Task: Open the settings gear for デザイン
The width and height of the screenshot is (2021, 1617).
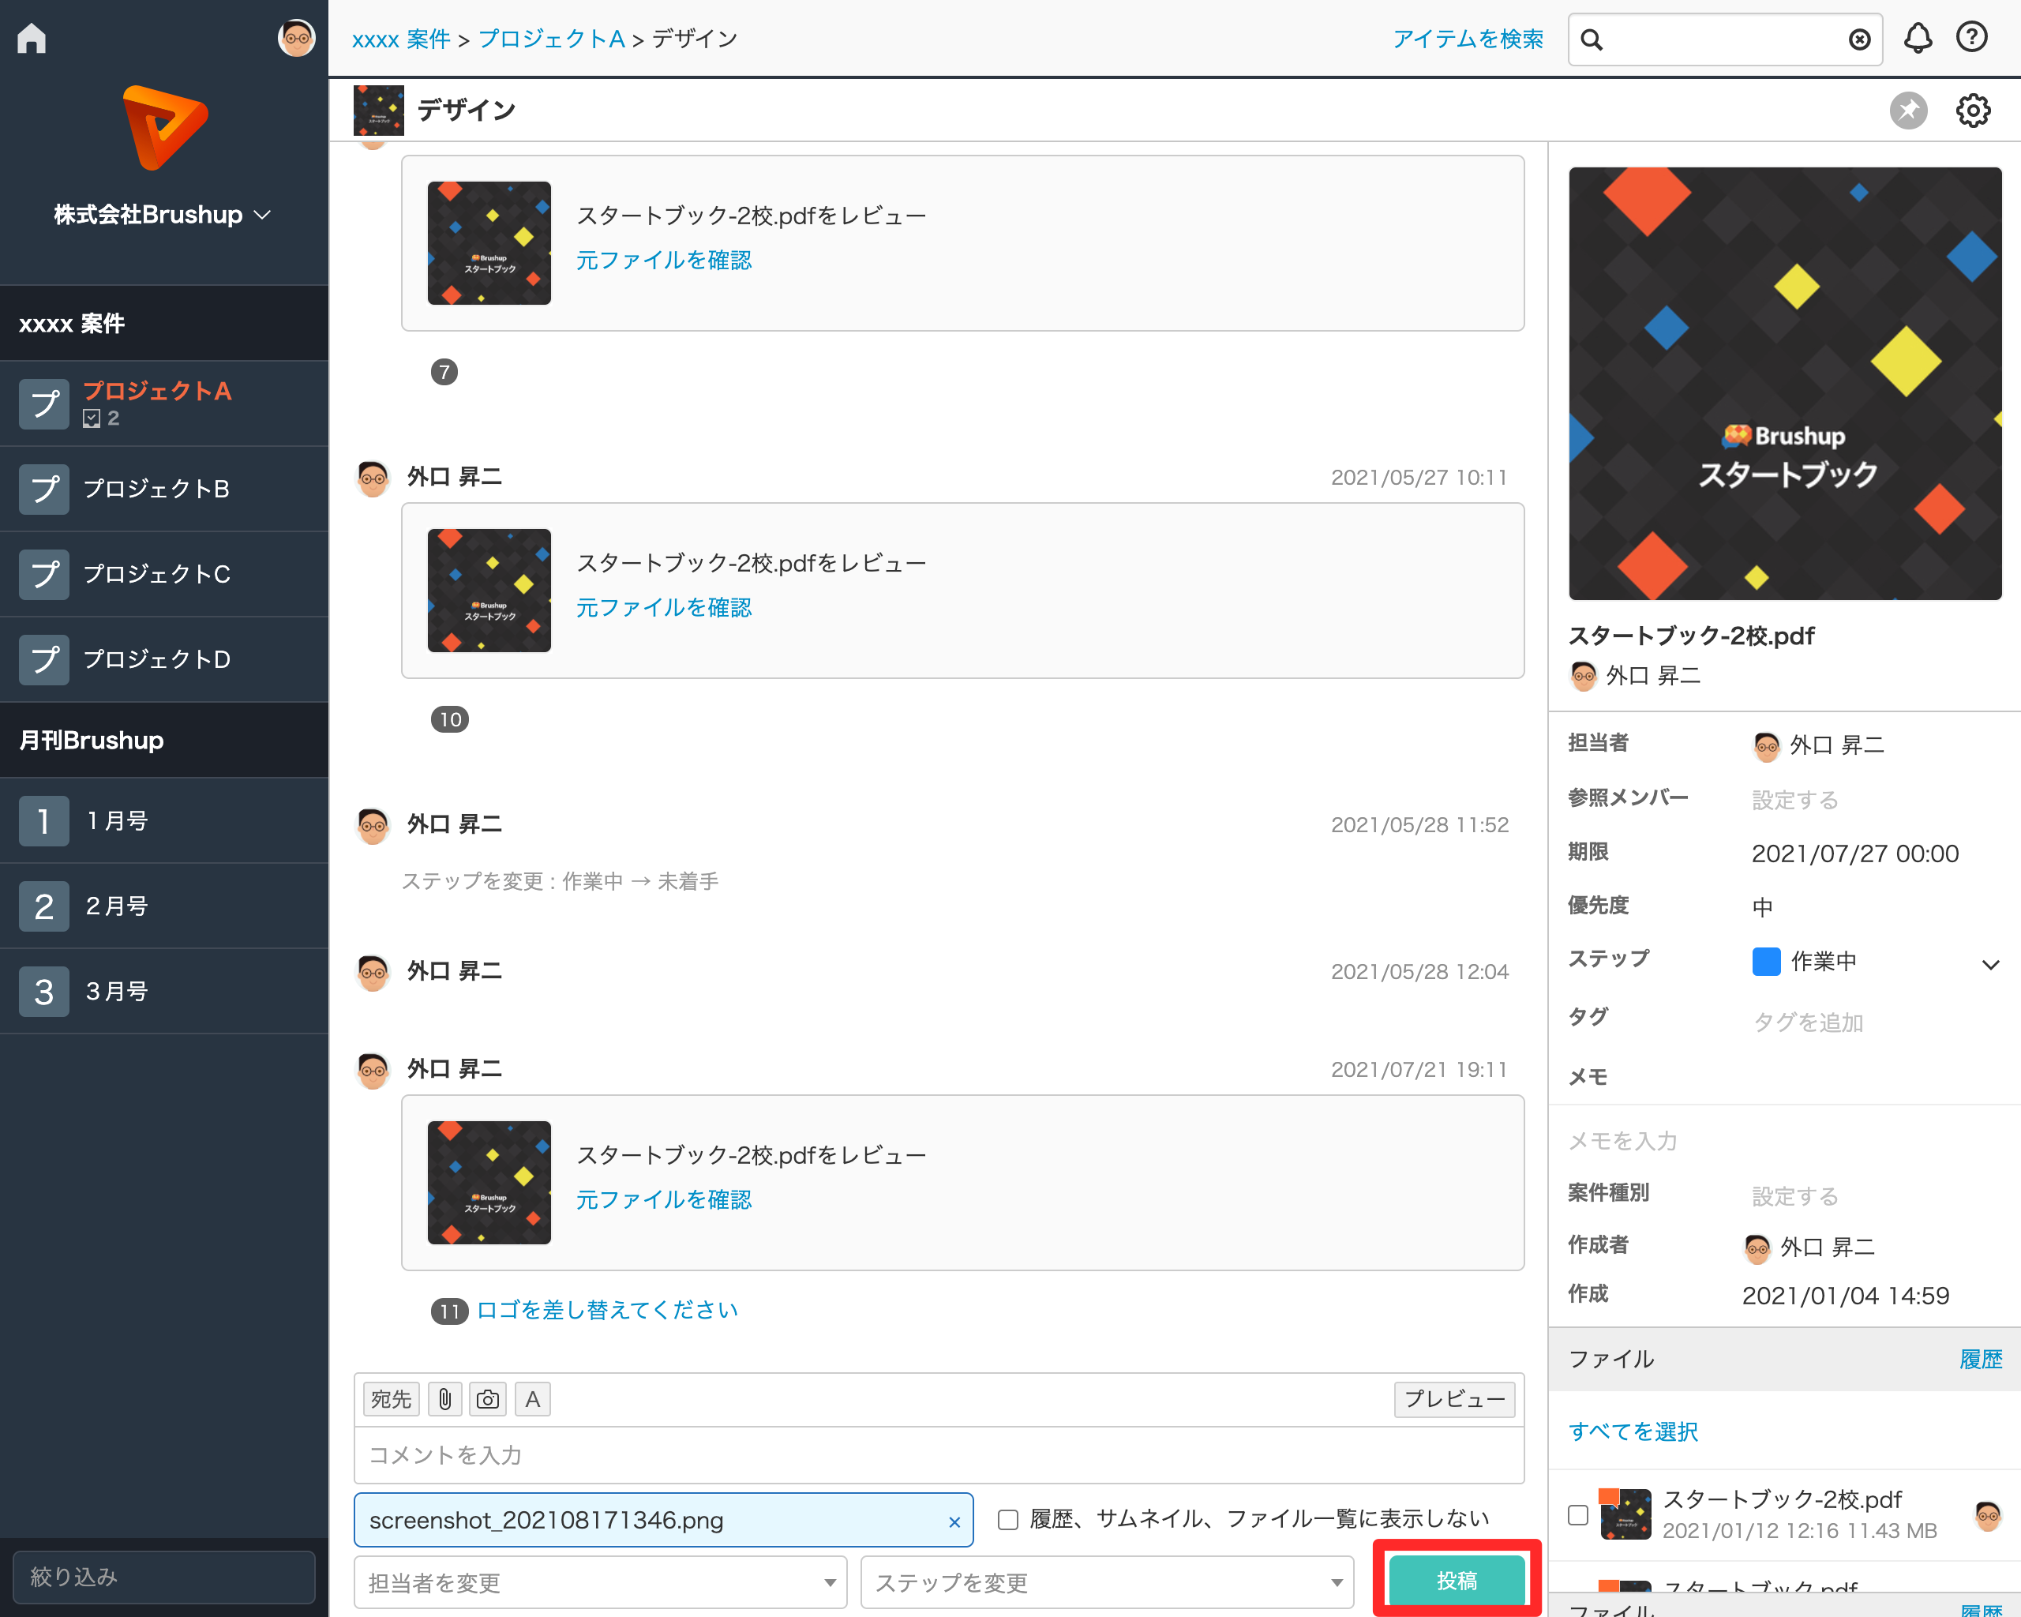Action: [1972, 111]
